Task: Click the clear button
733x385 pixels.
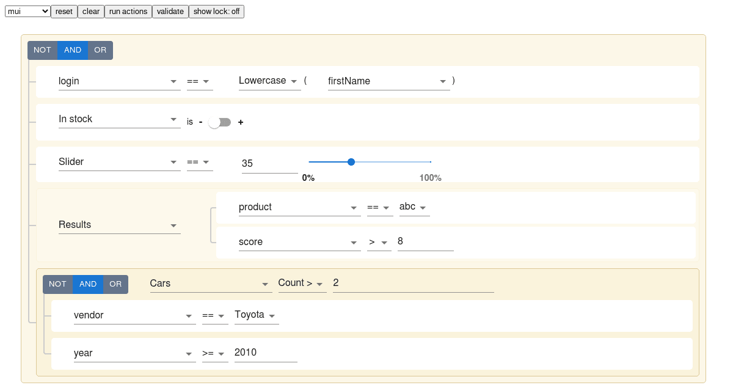Action: (x=90, y=11)
